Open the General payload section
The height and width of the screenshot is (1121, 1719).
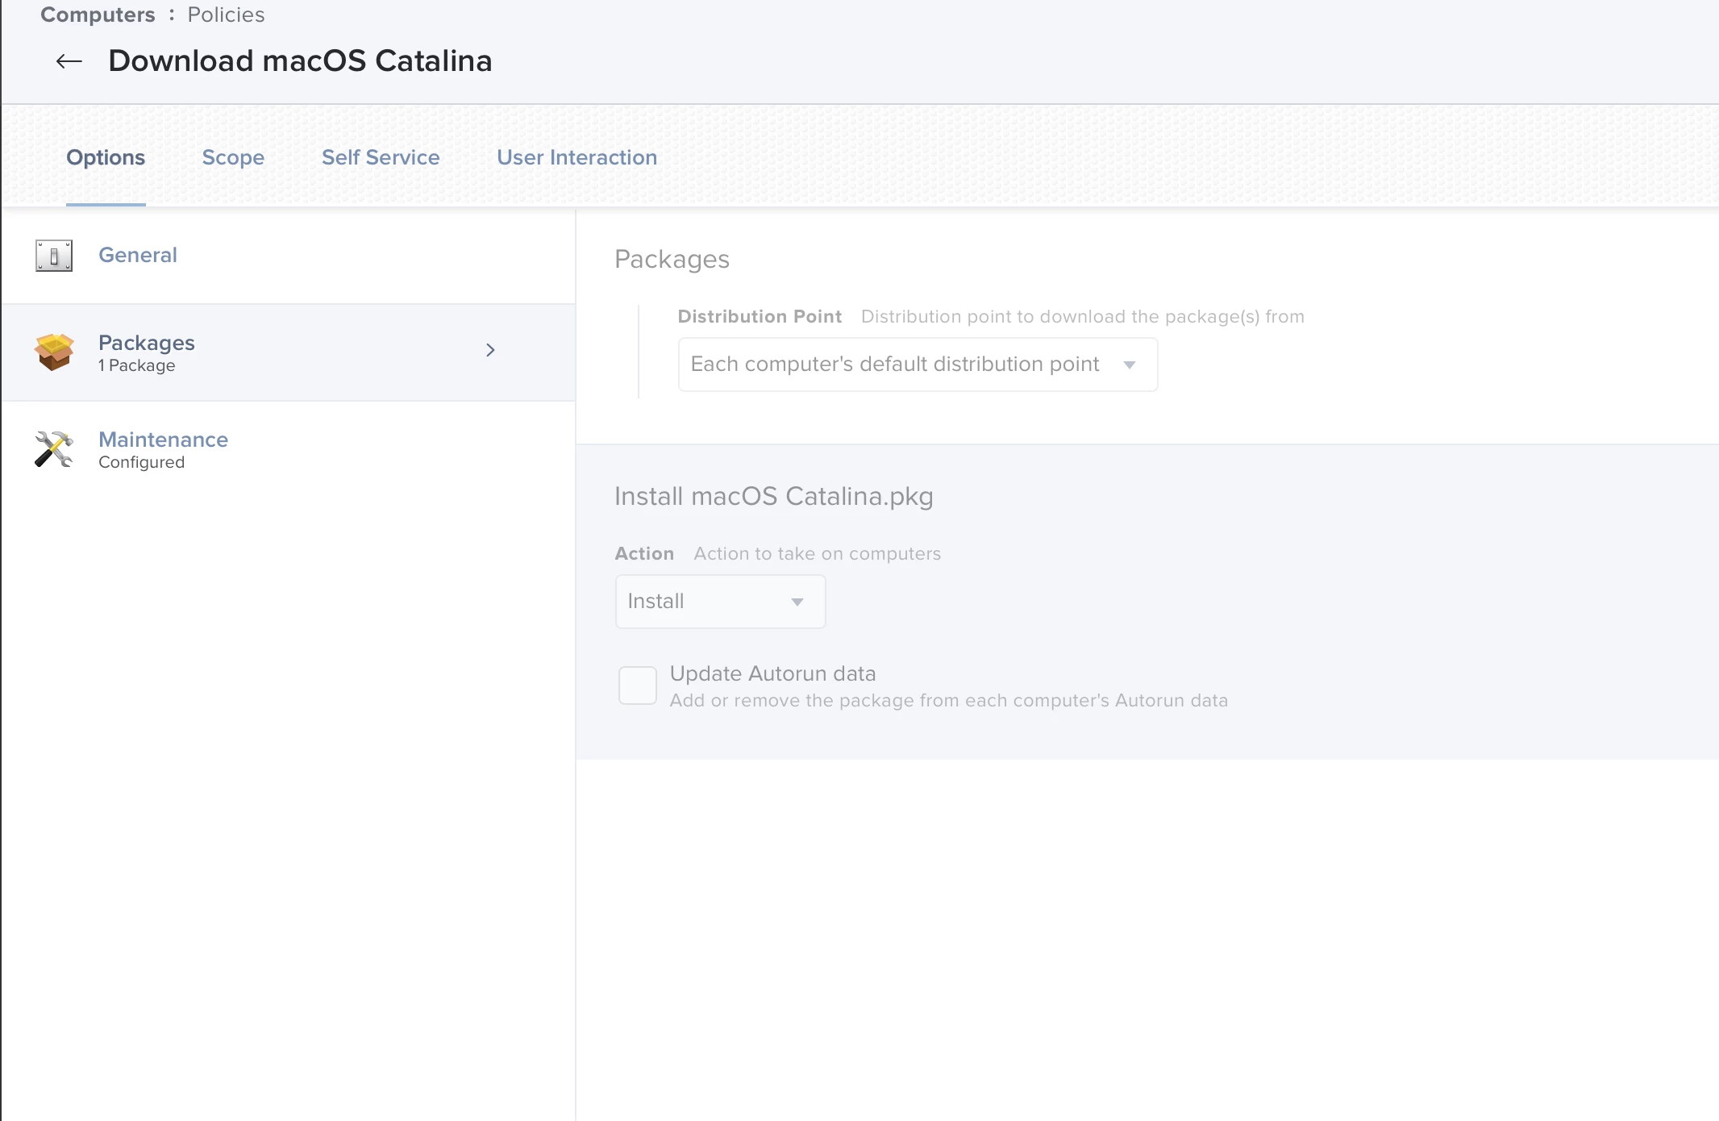[138, 255]
